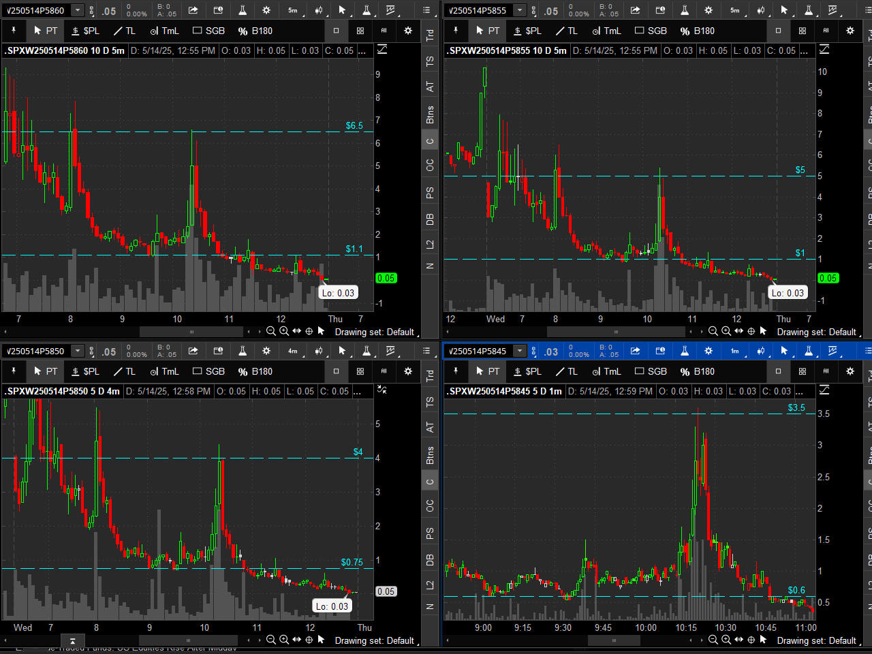Select the TL trendline tool on the P5860 chart

[x=125, y=31]
